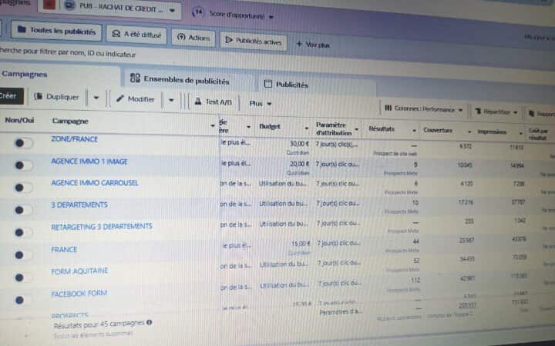The height and width of the screenshot is (346, 555).
Task: Select the Publicités actives filter
Action: click(254, 42)
